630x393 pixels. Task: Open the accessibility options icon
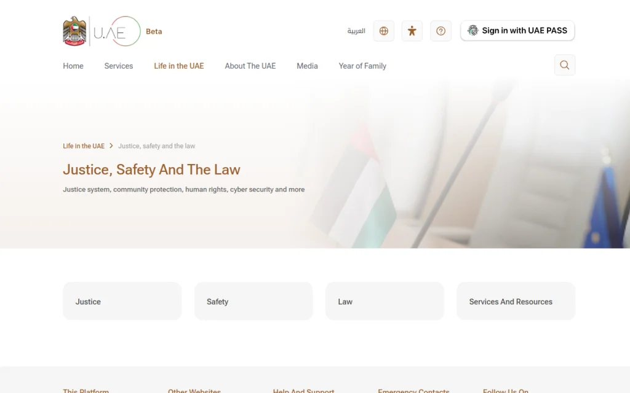412,31
